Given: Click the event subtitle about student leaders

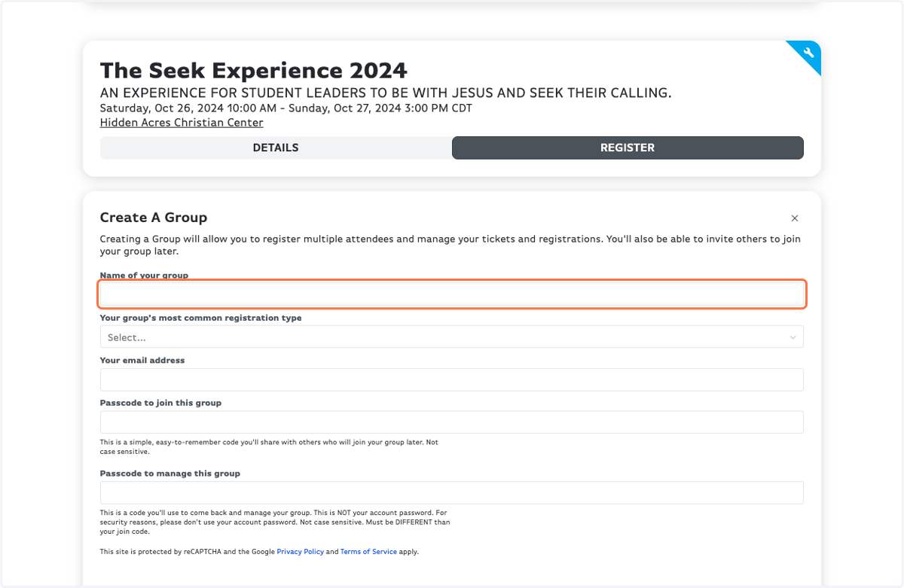Looking at the screenshot, I should (386, 93).
